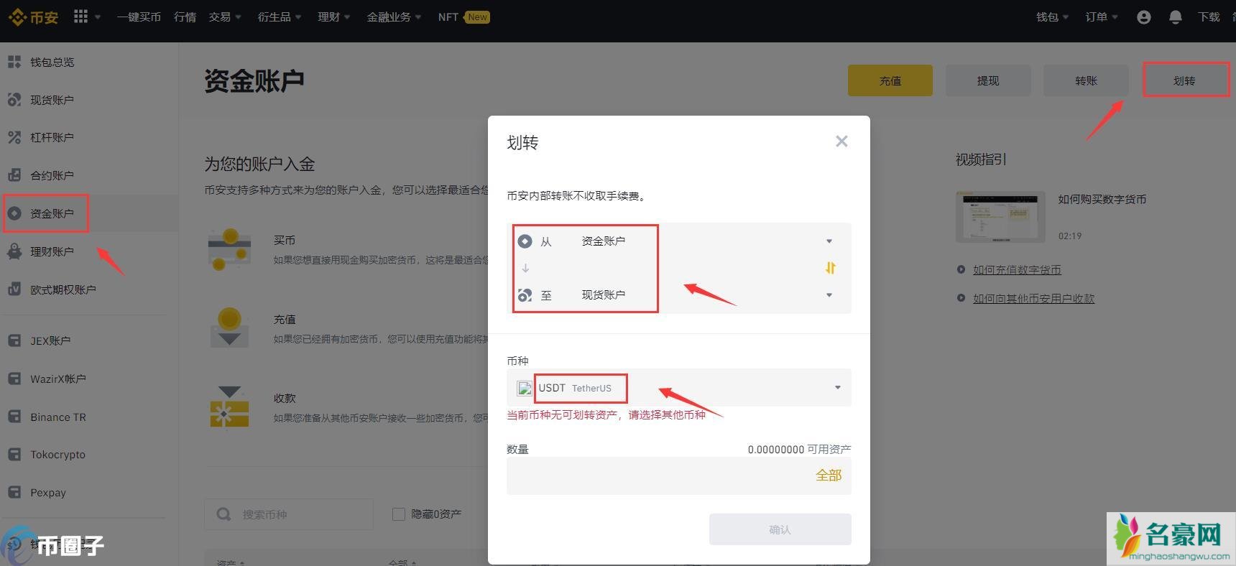The width and height of the screenshot is (1236, 566).
Task: Click the USDT coin icon in dialog
Action: 525,388
